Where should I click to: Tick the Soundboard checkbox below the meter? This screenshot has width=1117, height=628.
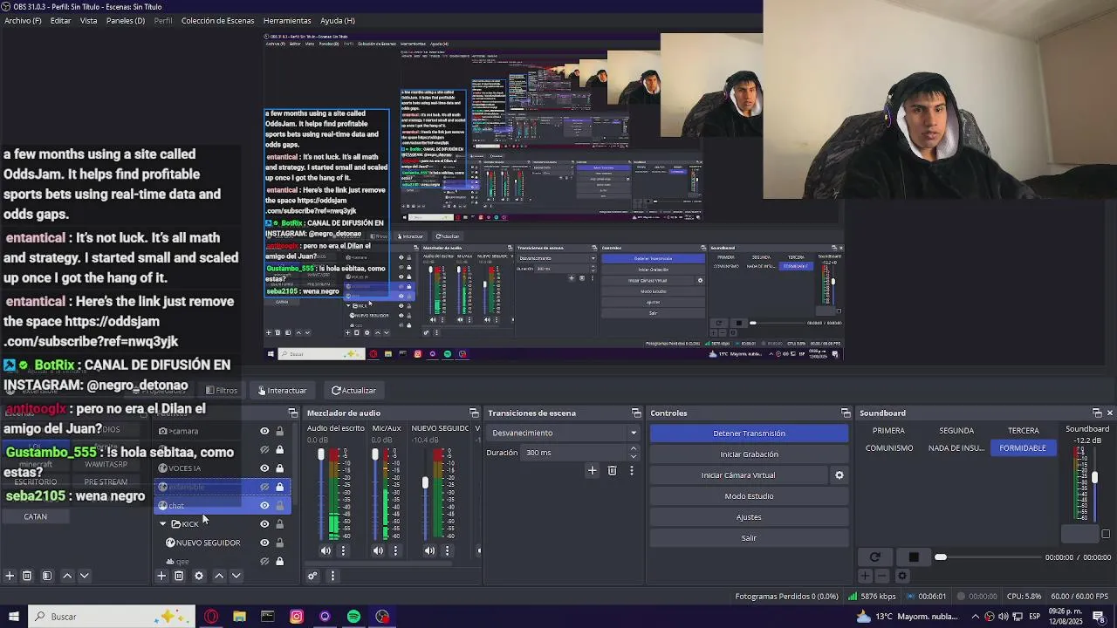1106,534
